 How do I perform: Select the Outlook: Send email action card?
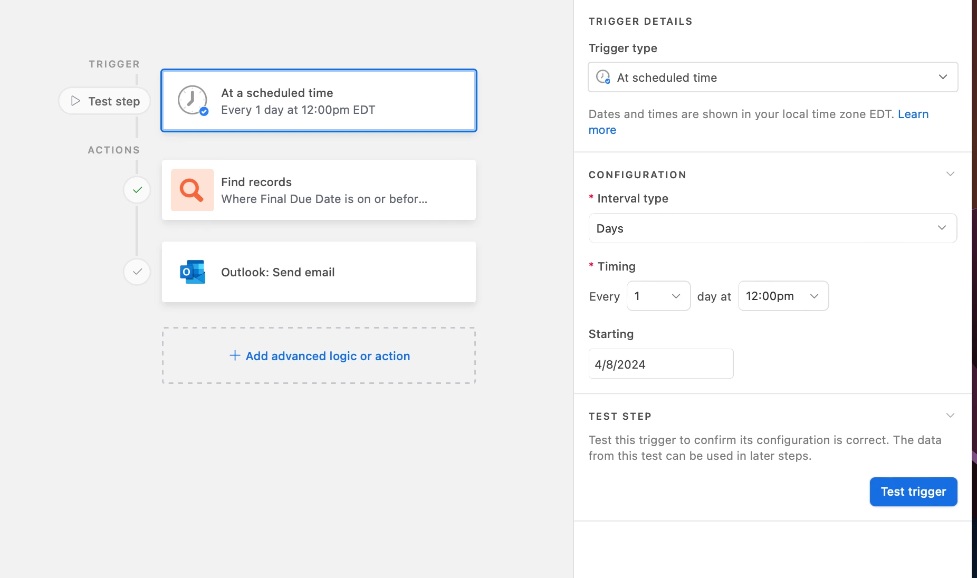coord(319,272)
